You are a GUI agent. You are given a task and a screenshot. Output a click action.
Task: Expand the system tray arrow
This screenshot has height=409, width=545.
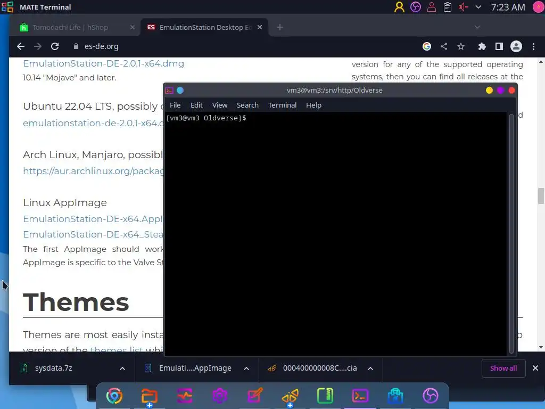click(x=478, y=7)
